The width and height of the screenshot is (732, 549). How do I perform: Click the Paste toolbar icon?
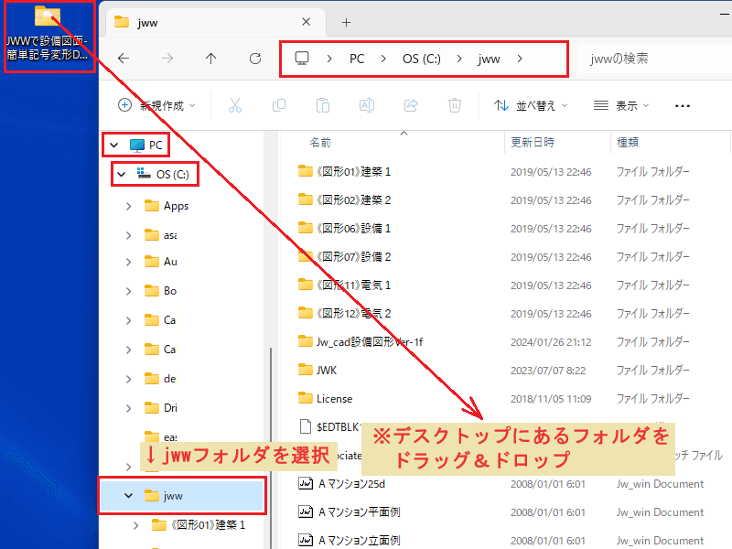point(323,106)
